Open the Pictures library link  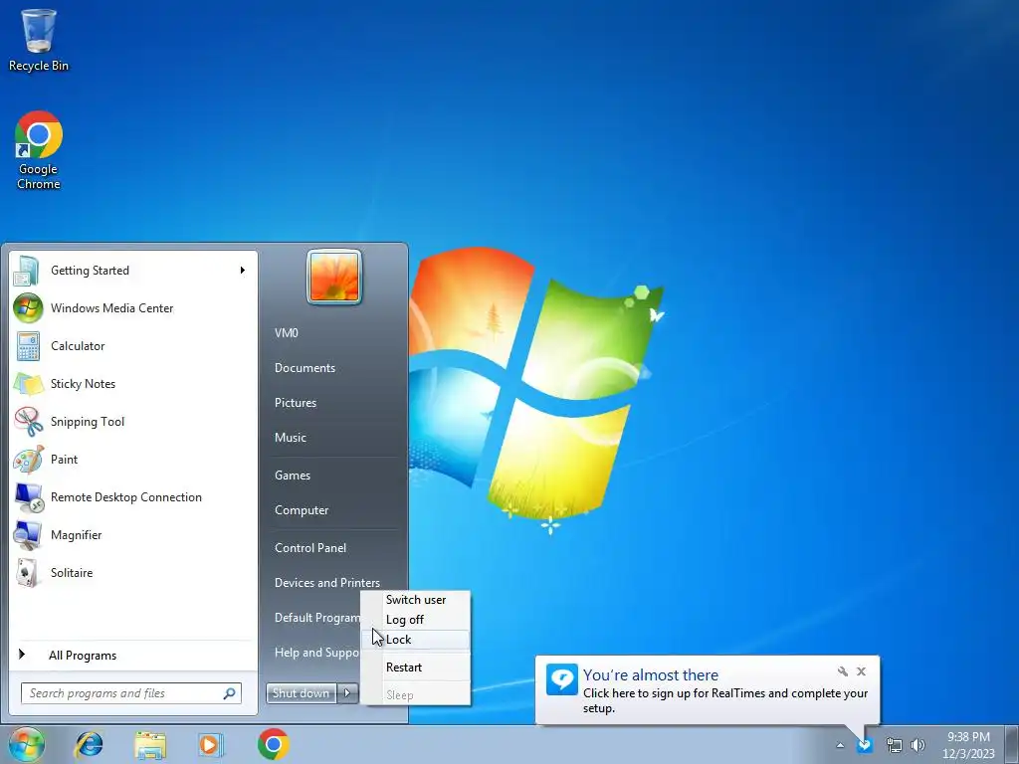click(x=295, y=403)
